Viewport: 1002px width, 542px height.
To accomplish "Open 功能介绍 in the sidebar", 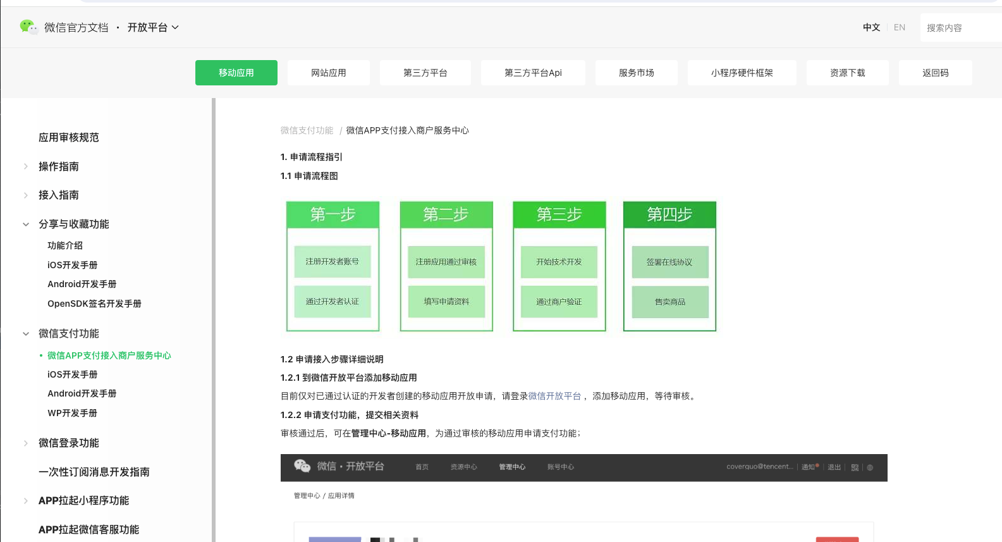I will click(x=65, y=245).
